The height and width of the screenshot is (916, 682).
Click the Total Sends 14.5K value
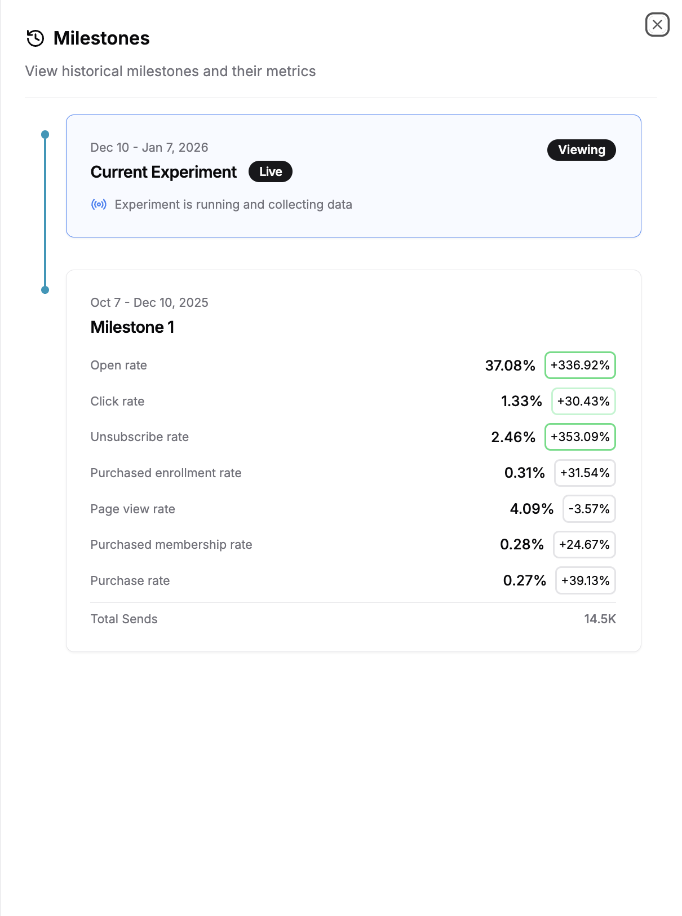[600, 619]
